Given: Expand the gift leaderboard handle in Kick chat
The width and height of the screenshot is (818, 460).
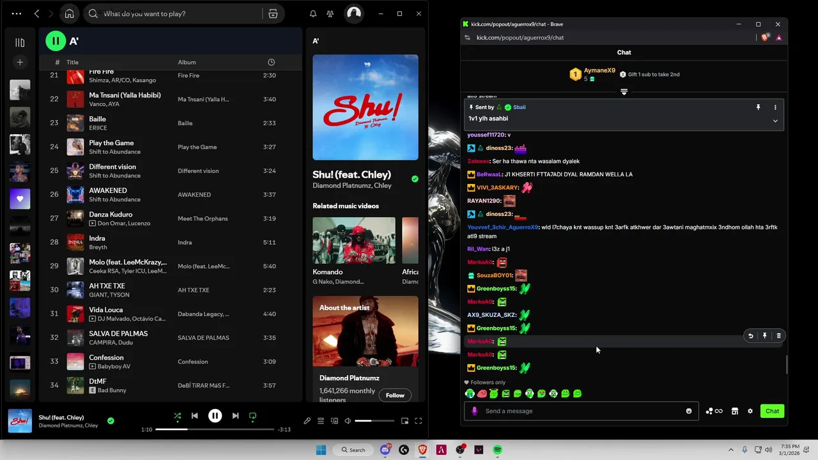Looking at the screenshot, I should pyautogui.click(x=624, y=92).
